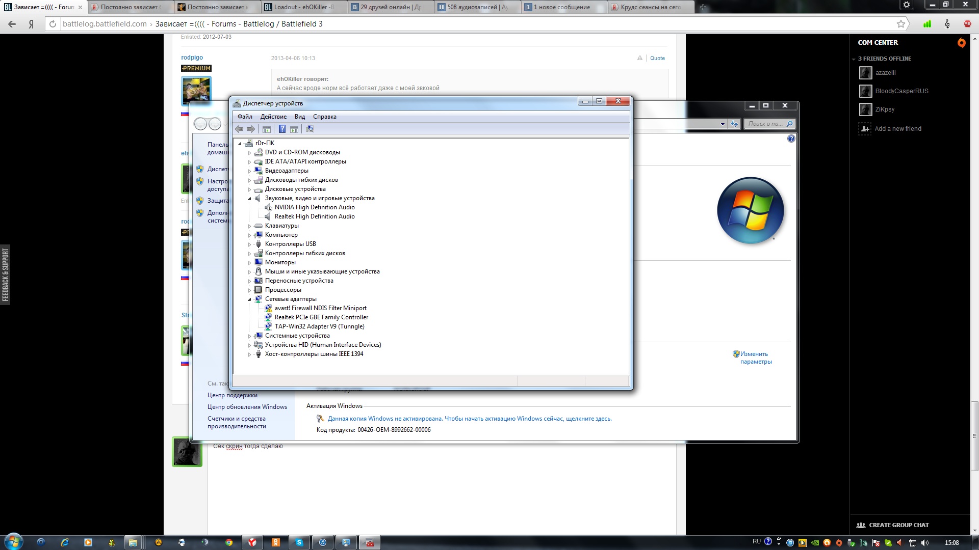
Task: Click avast! Firewall NDIS Filter adapter icon
Action: pos(268,308)
